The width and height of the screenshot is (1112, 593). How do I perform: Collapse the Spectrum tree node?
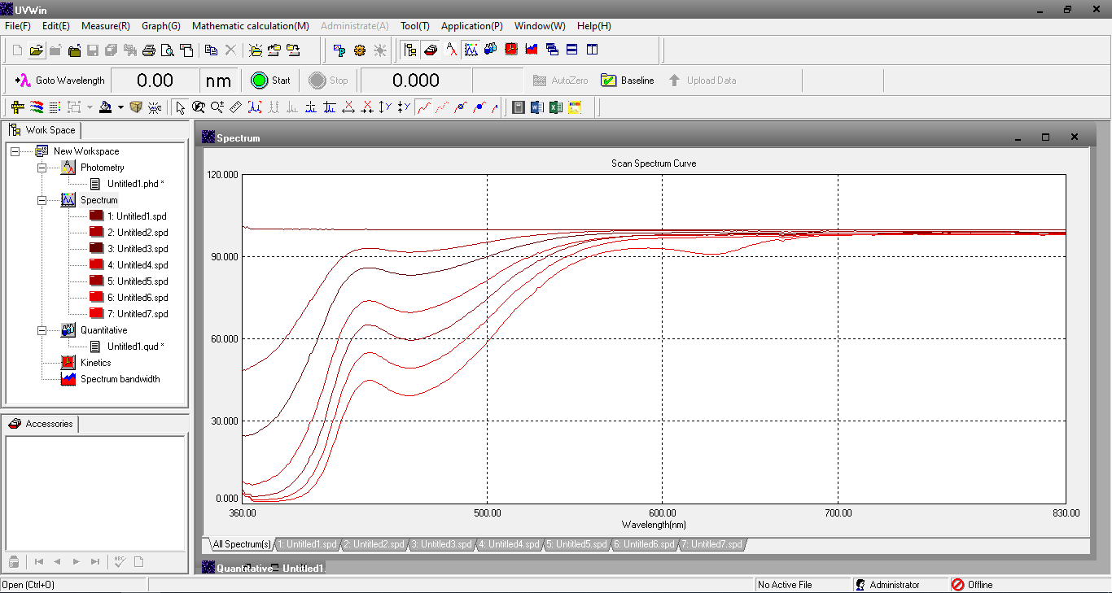click(x=42, y=200)
